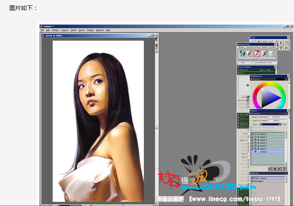Viewport: 294px width, 206px height.
Task: Click the trash icon below layer list
Action: pyautogui.click(x=284, y=169)
